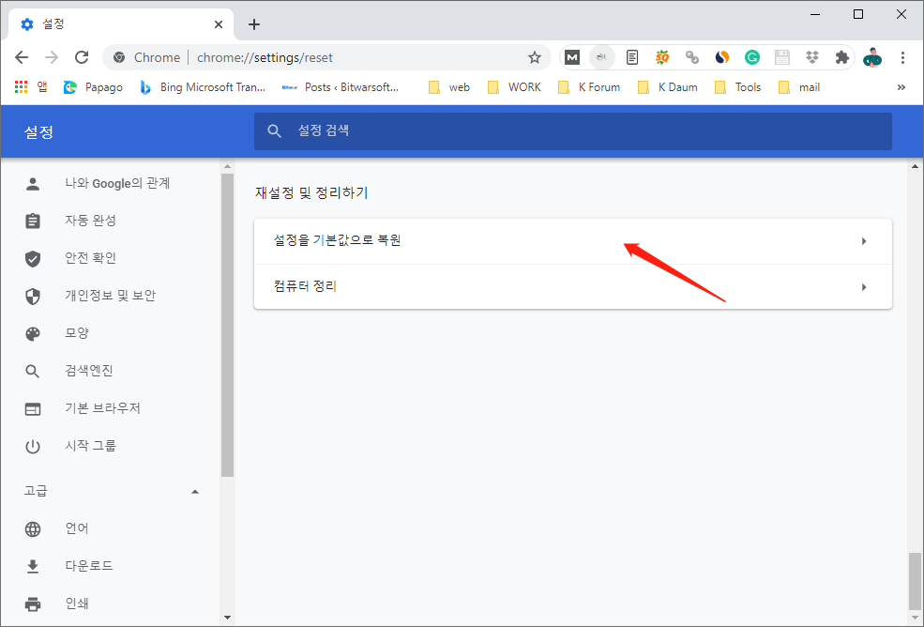Click the clipboard icon beside 자동 완성
This screenshot has height=627, width=924.
click(33, 221)
